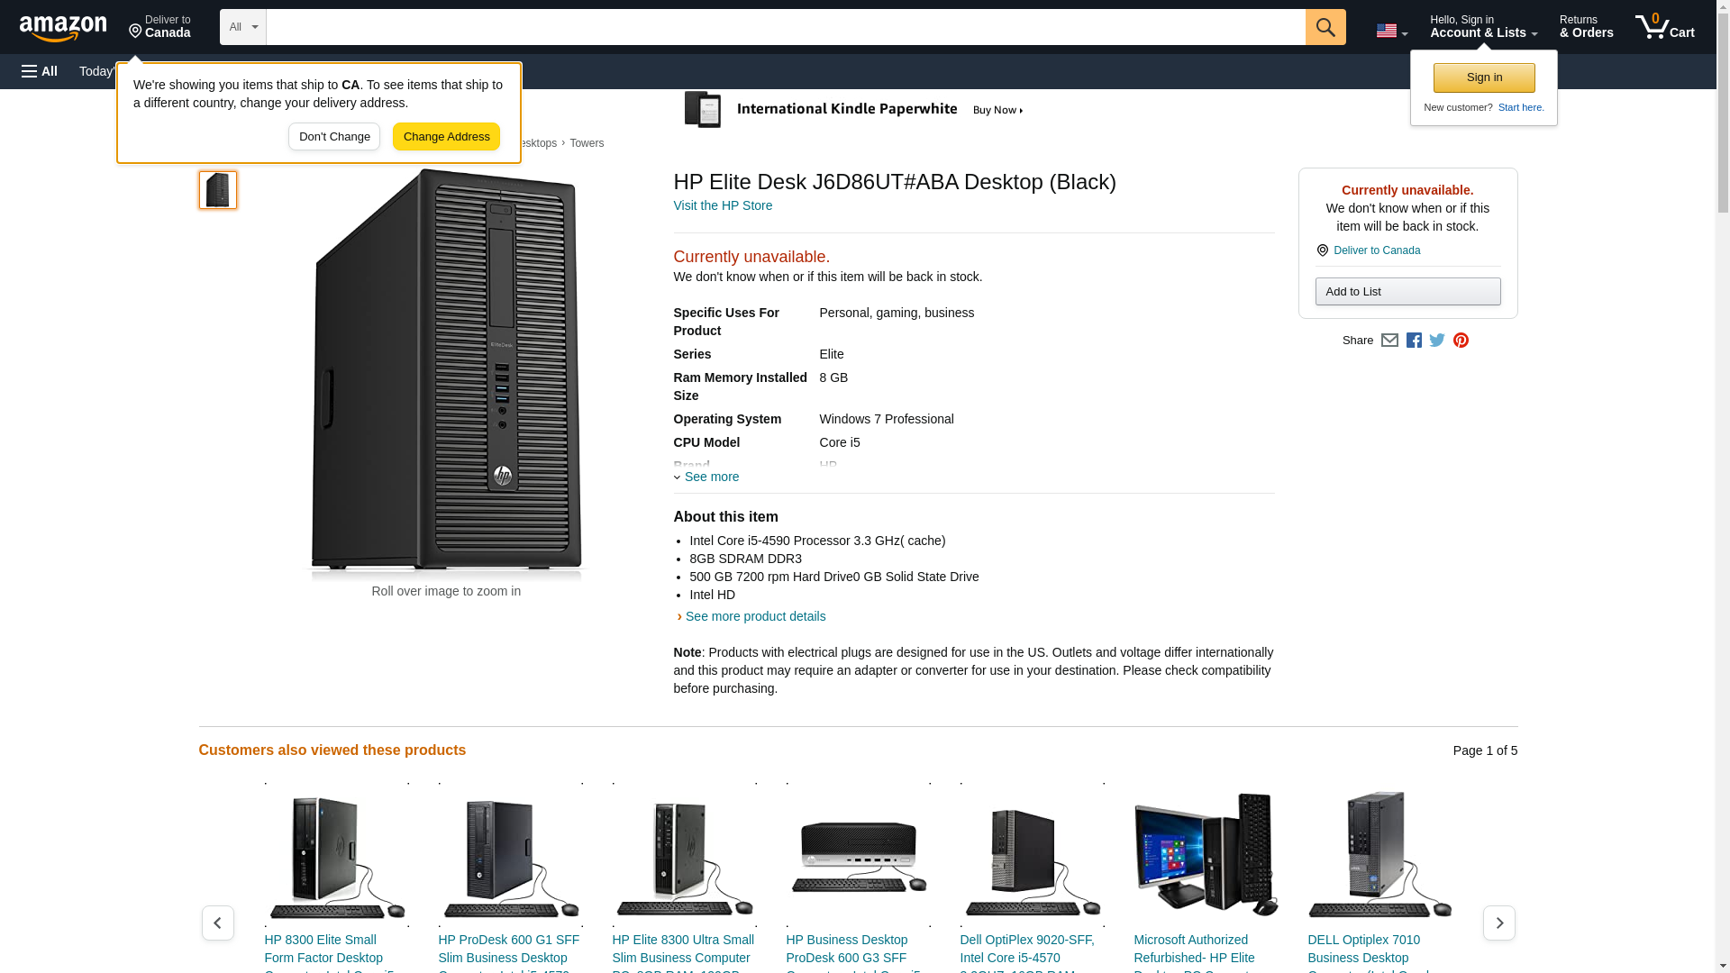Open the cart icon
This screenshot has width=1730, height=973.
click(1664, 27)
